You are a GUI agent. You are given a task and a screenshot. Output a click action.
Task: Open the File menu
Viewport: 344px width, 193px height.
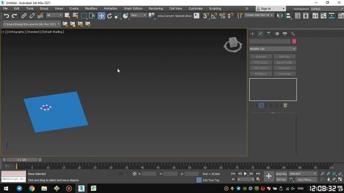pyautogui.click(x=5, y=9)
